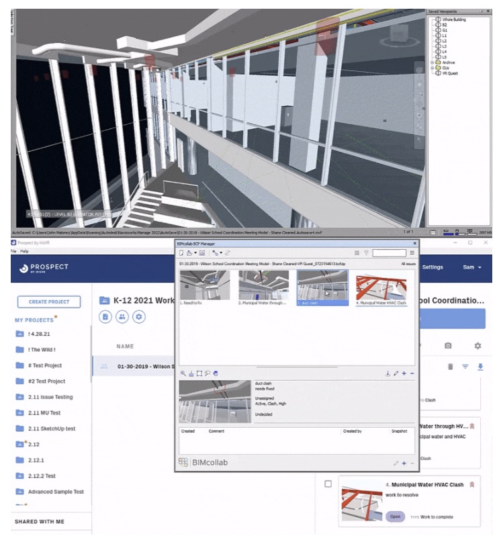Image resolution: width=501 pixels, height=548 pixels.
Task: Click the add issue plus icon
Action: point(404,373)
